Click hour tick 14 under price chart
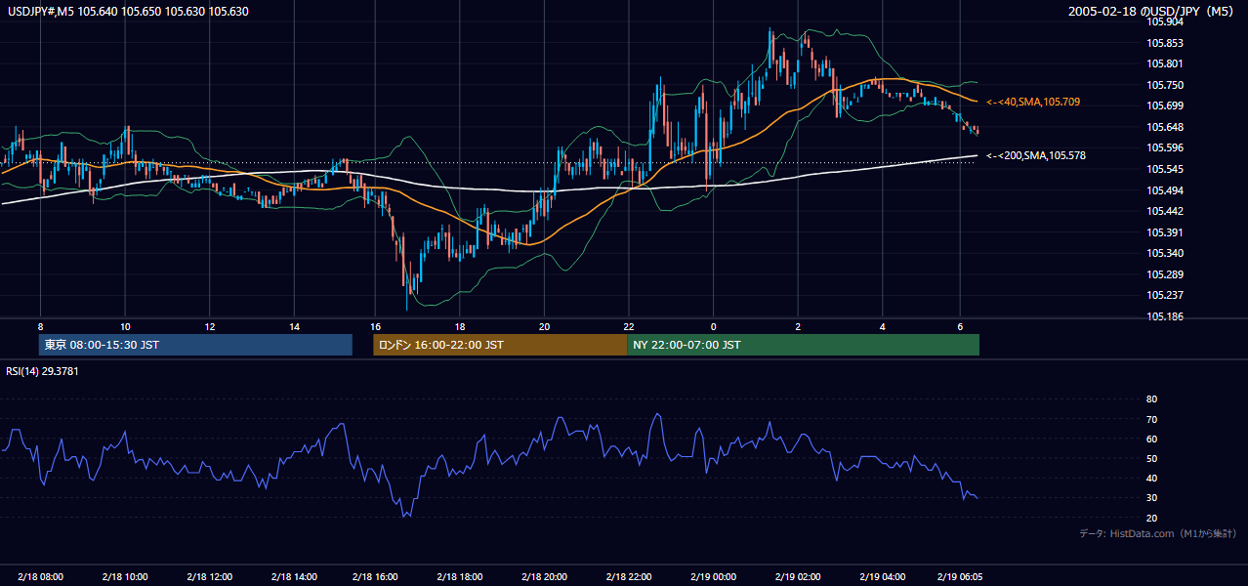The image size is (1248, 586). coord(292,326)
